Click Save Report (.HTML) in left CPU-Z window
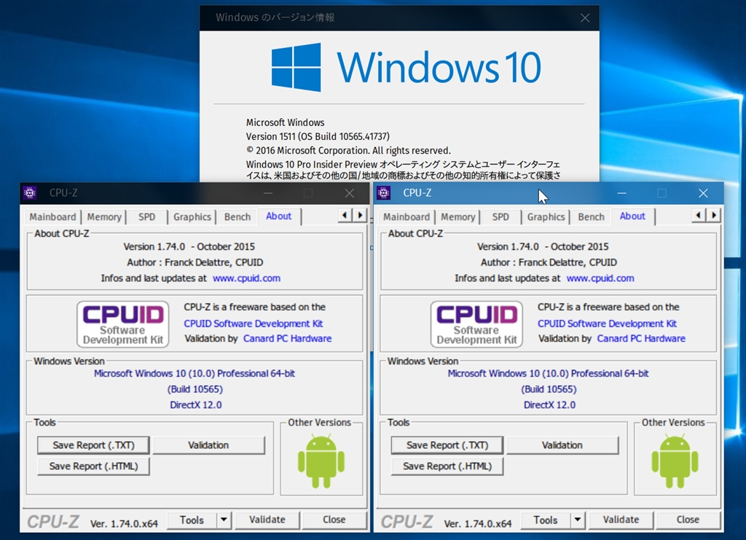 coord(93,466)
